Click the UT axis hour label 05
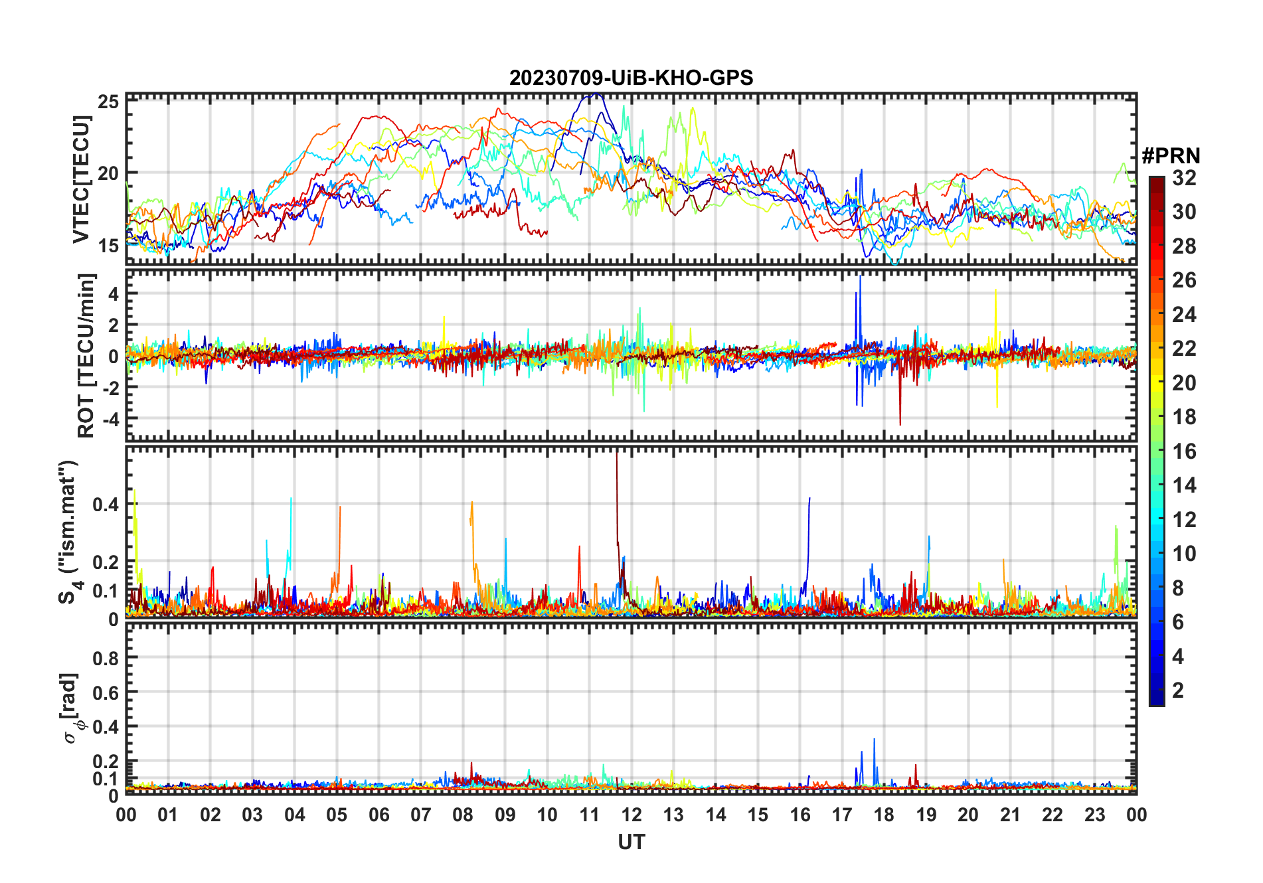Screen dimensions: 1263x883 (337, 815)
